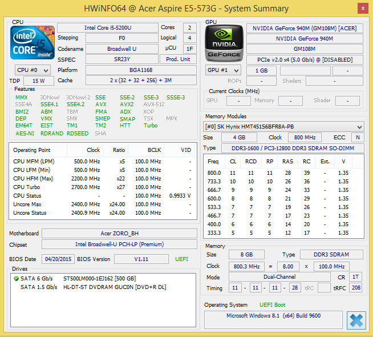Viewport: 373px width, 337px height.
Task: Click the green SATA 6 Gb/s drive status icon
Action: (x=16, y=278)
